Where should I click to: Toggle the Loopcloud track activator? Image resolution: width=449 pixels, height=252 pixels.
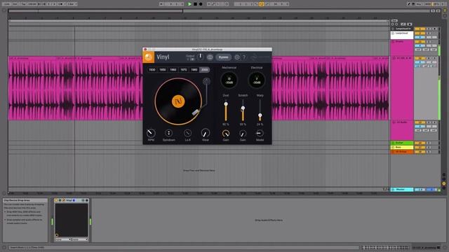pos(420,33)
